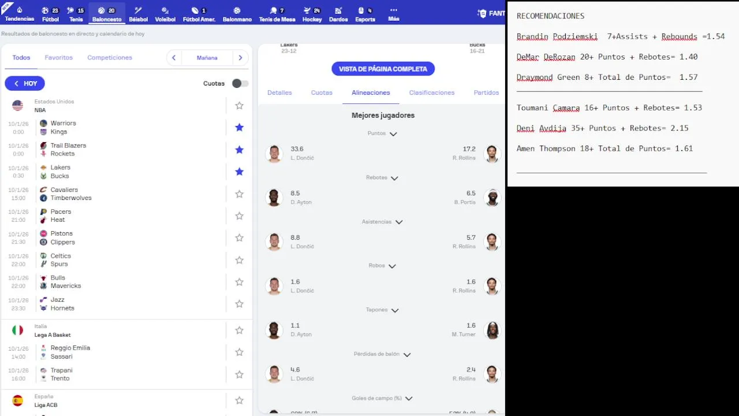Favorite the Pacers vs Heat match
The width and height of the screenshot is (739, 416).
tap(239, 216)
